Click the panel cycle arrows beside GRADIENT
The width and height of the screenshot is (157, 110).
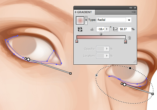tap(75, 12)
